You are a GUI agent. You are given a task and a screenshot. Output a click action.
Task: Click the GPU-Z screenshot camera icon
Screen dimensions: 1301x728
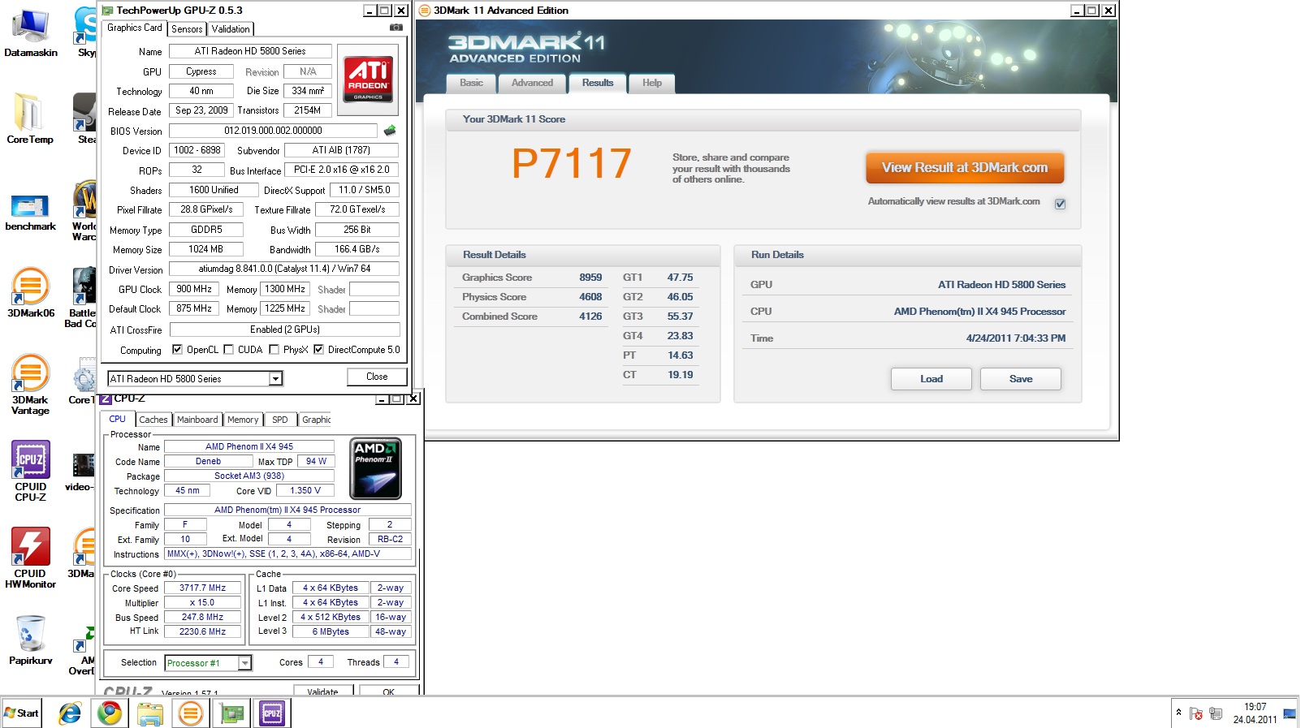pos(396,28)
